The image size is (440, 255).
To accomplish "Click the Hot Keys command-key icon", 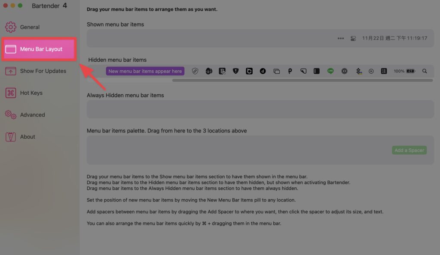I will click(x=11, y=93).
